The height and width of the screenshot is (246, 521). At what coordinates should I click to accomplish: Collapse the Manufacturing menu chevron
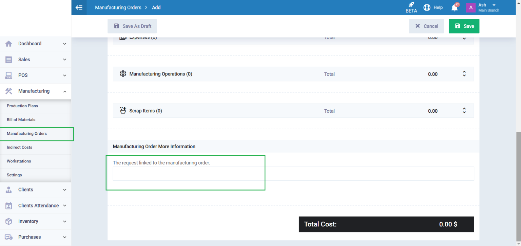tap(65, 91)
